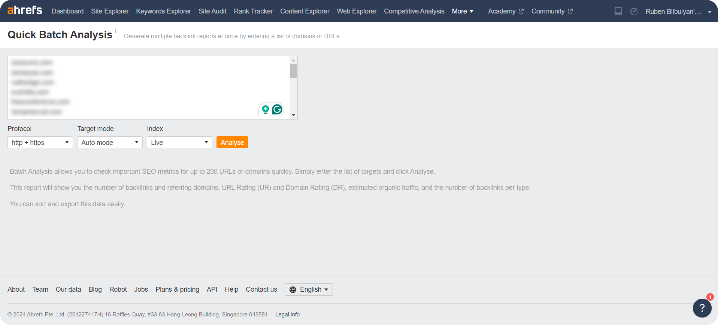Navigate to Site Audit
This screenshot has height=325, width=718.
(x=212, y=11)
